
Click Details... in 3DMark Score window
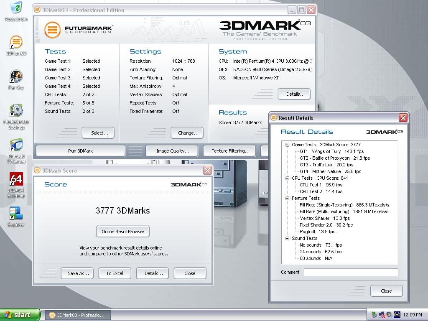pyautogui.click(x=153, y=273)
